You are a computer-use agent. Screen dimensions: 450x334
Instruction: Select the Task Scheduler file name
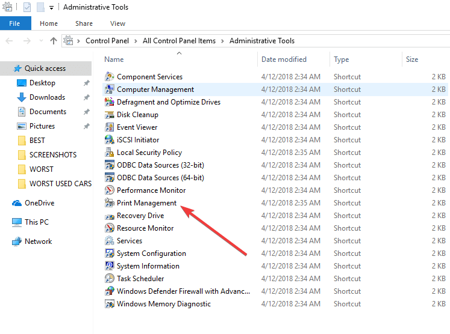pos(140,279)
